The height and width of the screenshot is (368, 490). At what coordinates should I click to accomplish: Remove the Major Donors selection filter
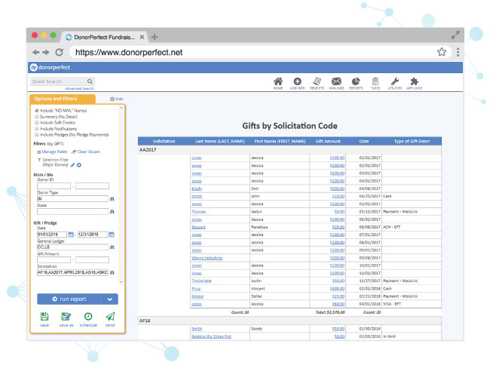79,165
